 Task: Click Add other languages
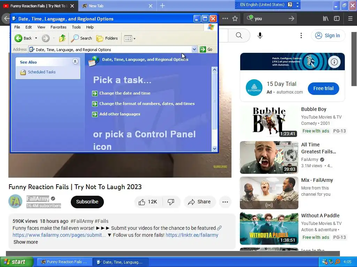coord(120,114)
